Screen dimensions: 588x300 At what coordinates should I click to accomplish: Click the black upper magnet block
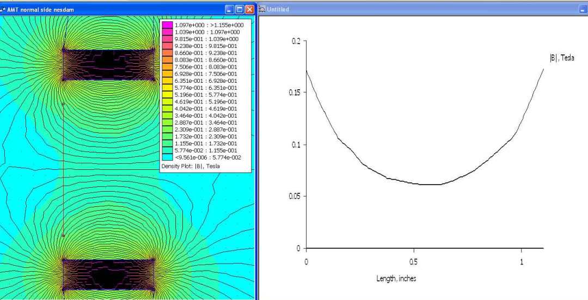coord(108,64)
